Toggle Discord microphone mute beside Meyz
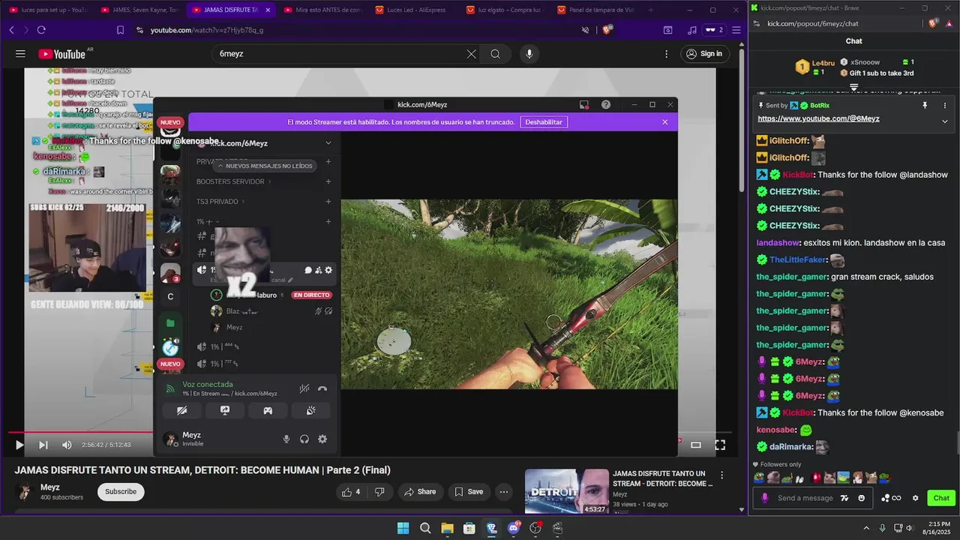960x540 pixels. [x=286, y=439]
